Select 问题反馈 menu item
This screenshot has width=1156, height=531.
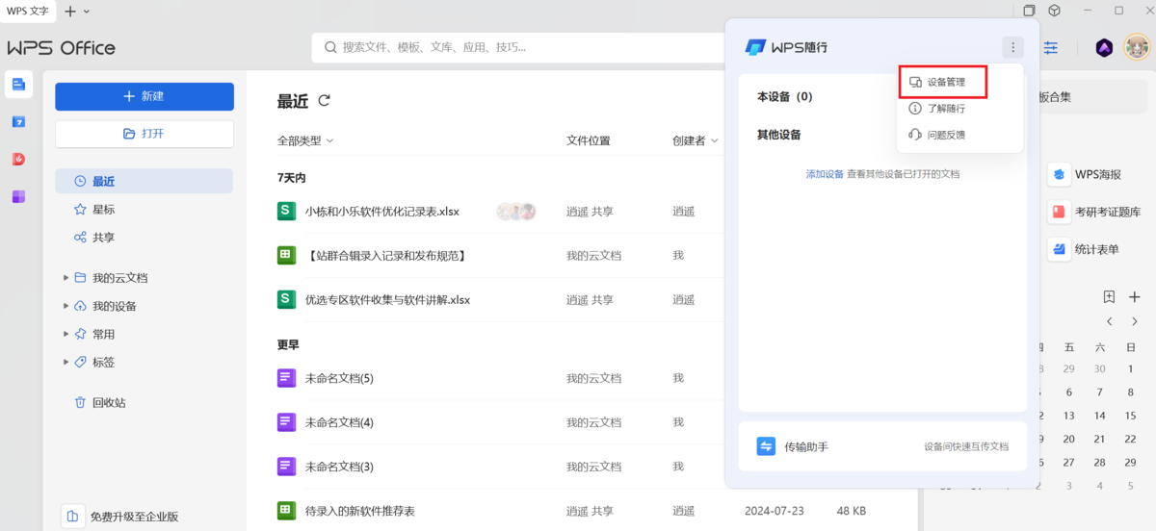945,135
